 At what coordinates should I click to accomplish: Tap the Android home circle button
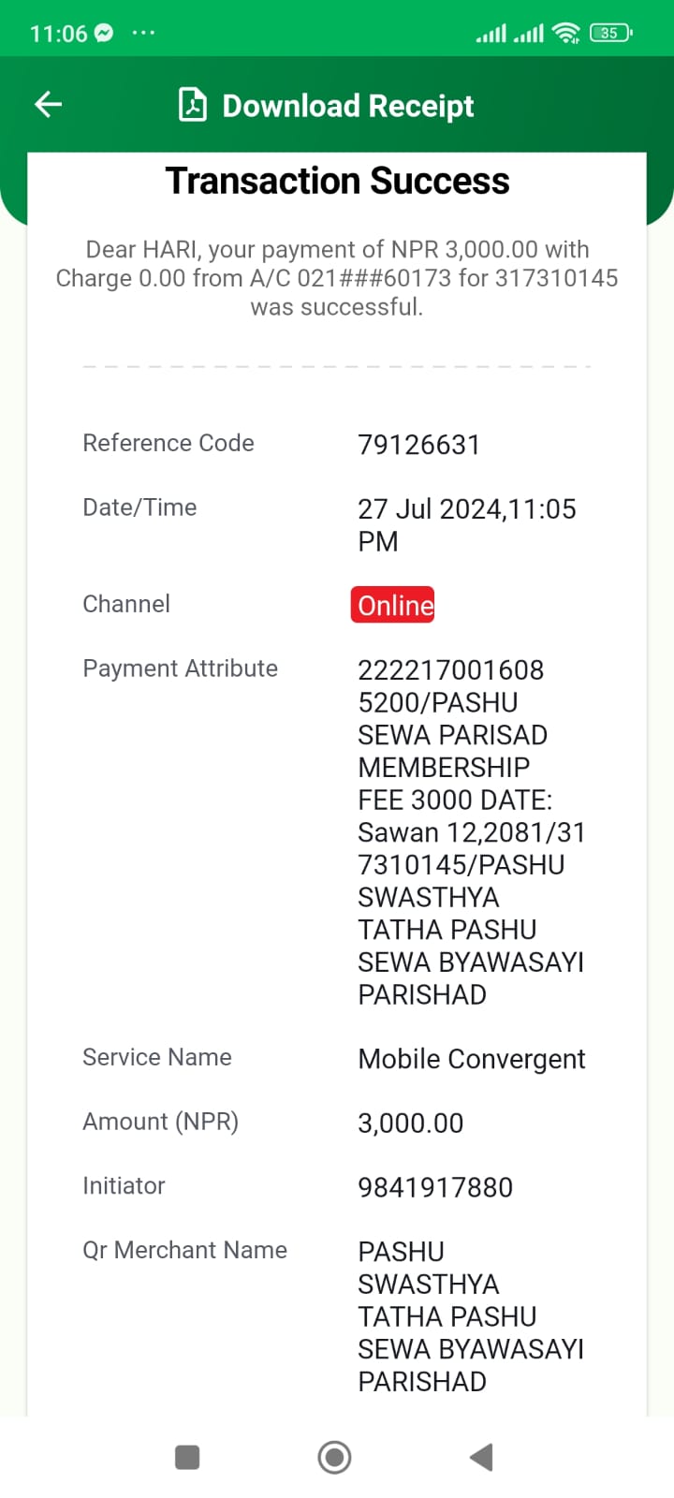tap(335, 1457)
